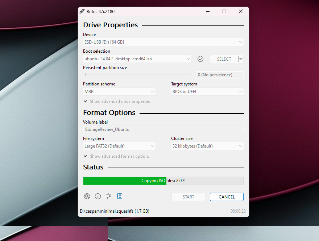
Task: Expand Show advanced drive properties
Action: tap(117, 101)
